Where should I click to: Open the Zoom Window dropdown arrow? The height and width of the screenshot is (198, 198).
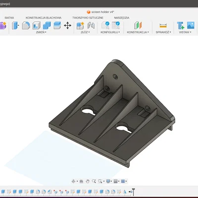(x=103, y=181)
